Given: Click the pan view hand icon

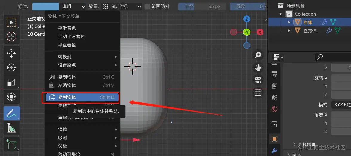Looking at the screenshot, I should tap(258, 67).
